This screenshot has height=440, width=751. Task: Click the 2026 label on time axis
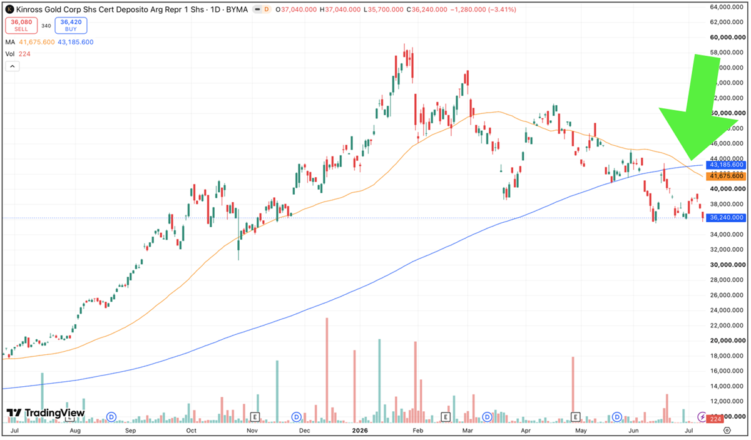[x=360, y=431]
